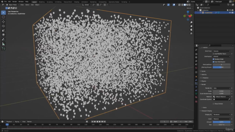Click the pan hand viewport icon
Image resolution: width=235 pixels, height=132 pixels.
[191, 26]
